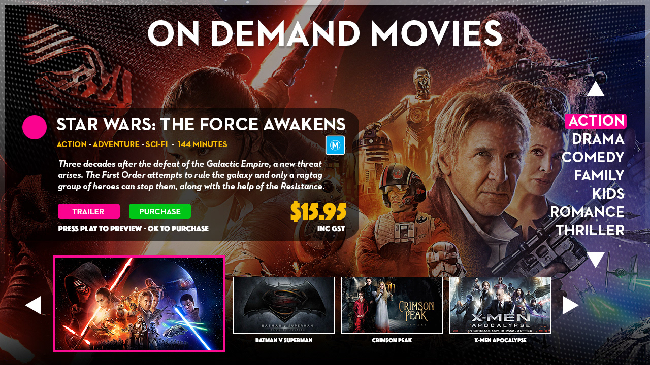Move up the genre list with up triangle
Viewport: 650px width, 365px height.
tap(596, 89)
